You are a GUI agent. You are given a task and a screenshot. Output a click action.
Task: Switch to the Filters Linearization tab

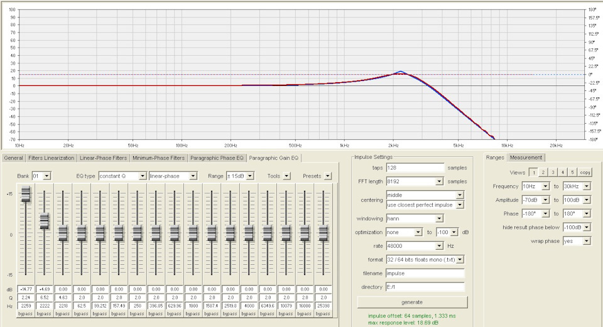(52, 158)
